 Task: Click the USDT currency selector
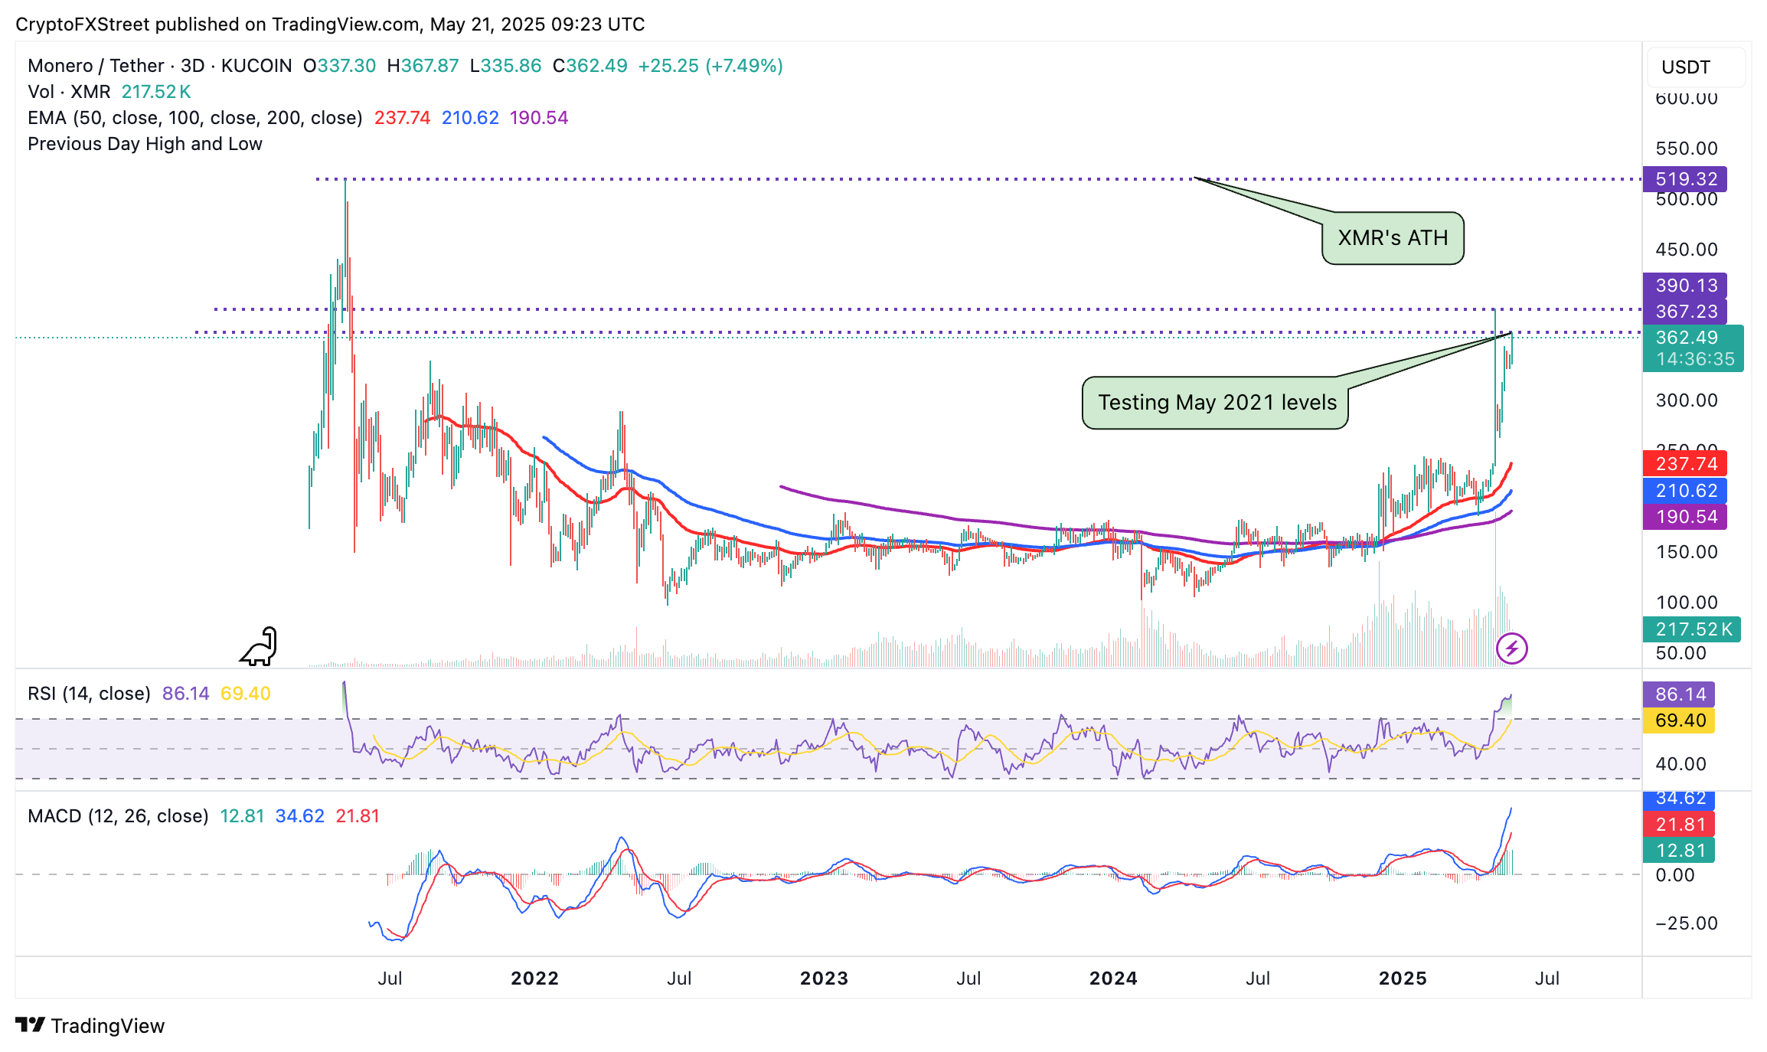pos(1696,67)
